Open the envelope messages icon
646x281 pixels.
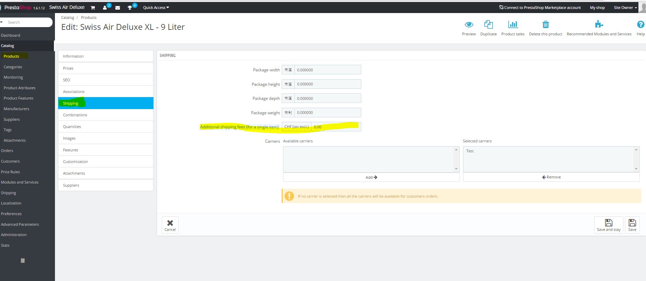(117, 8)
